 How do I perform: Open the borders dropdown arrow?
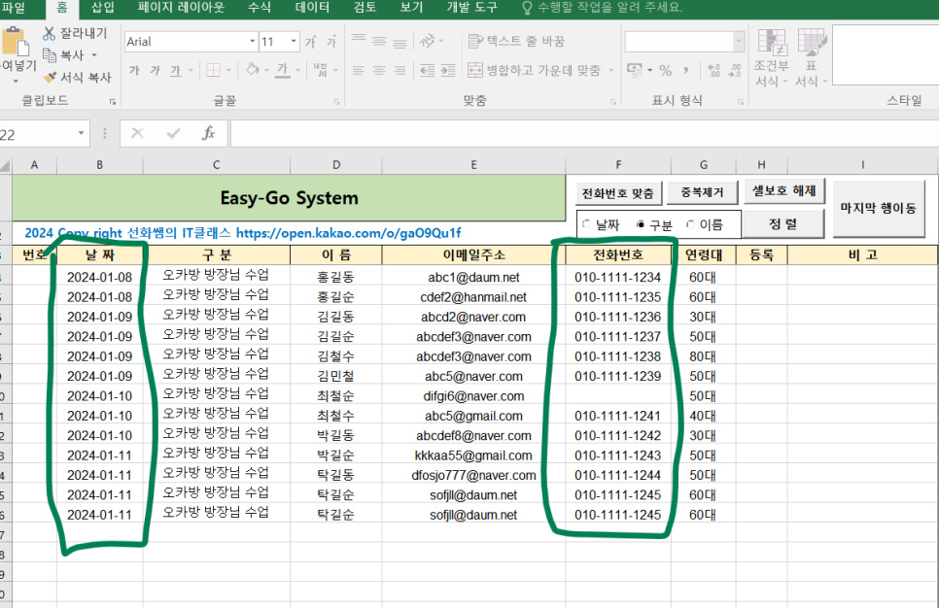pyautogui.click(x=228, y=71)
